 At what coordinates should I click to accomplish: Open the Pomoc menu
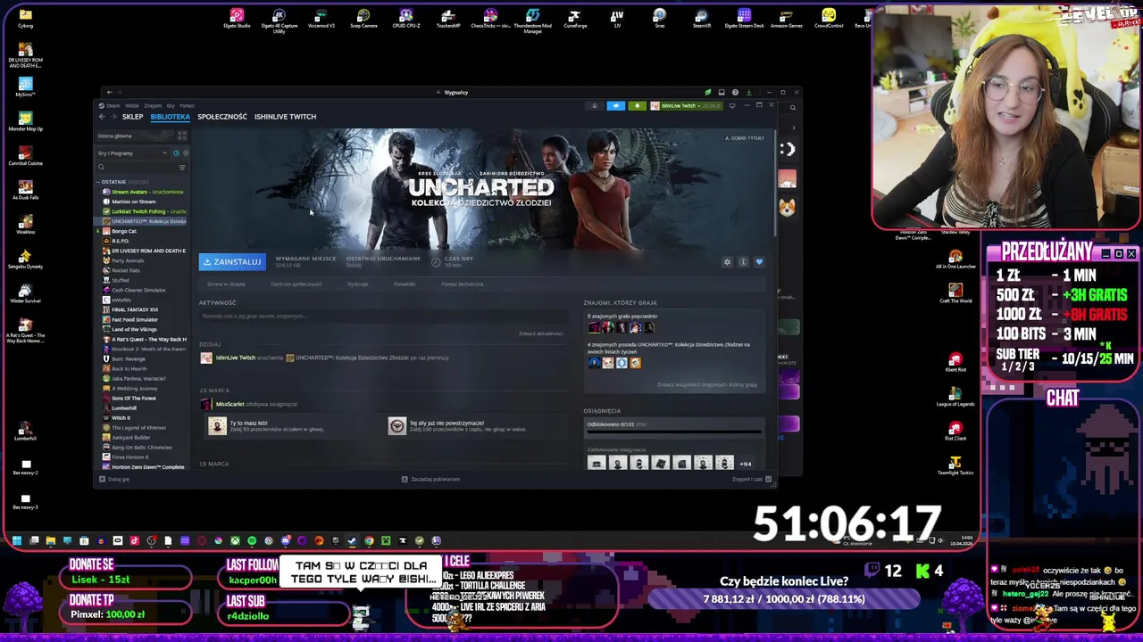pos(187,105)
